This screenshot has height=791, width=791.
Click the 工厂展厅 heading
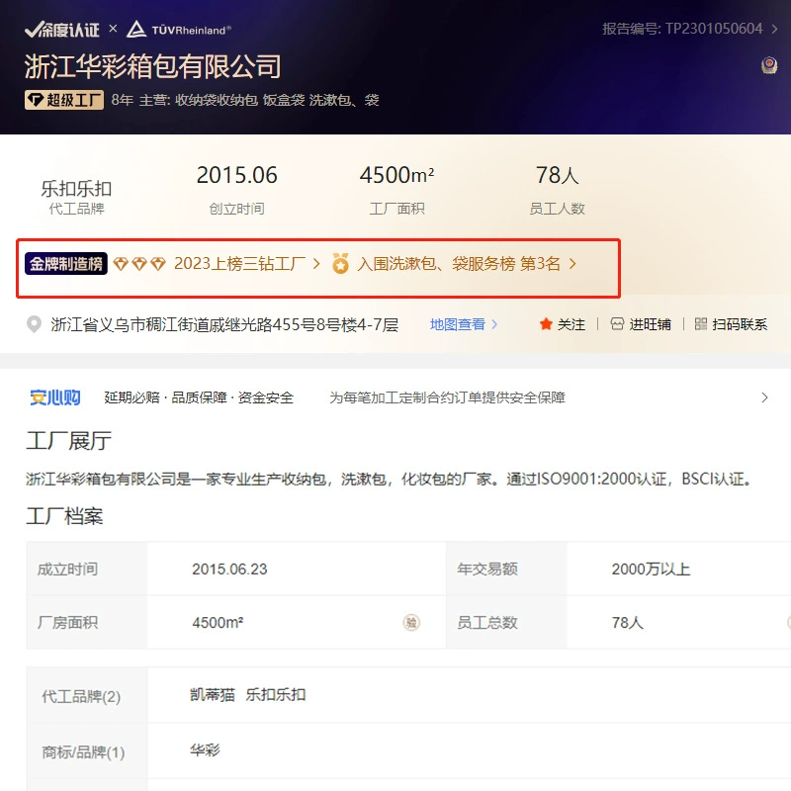68,440
